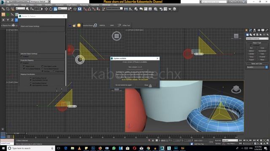Toggle Enabled under Projection Mapping
The image size is (270, 151).
coord(22,63)
